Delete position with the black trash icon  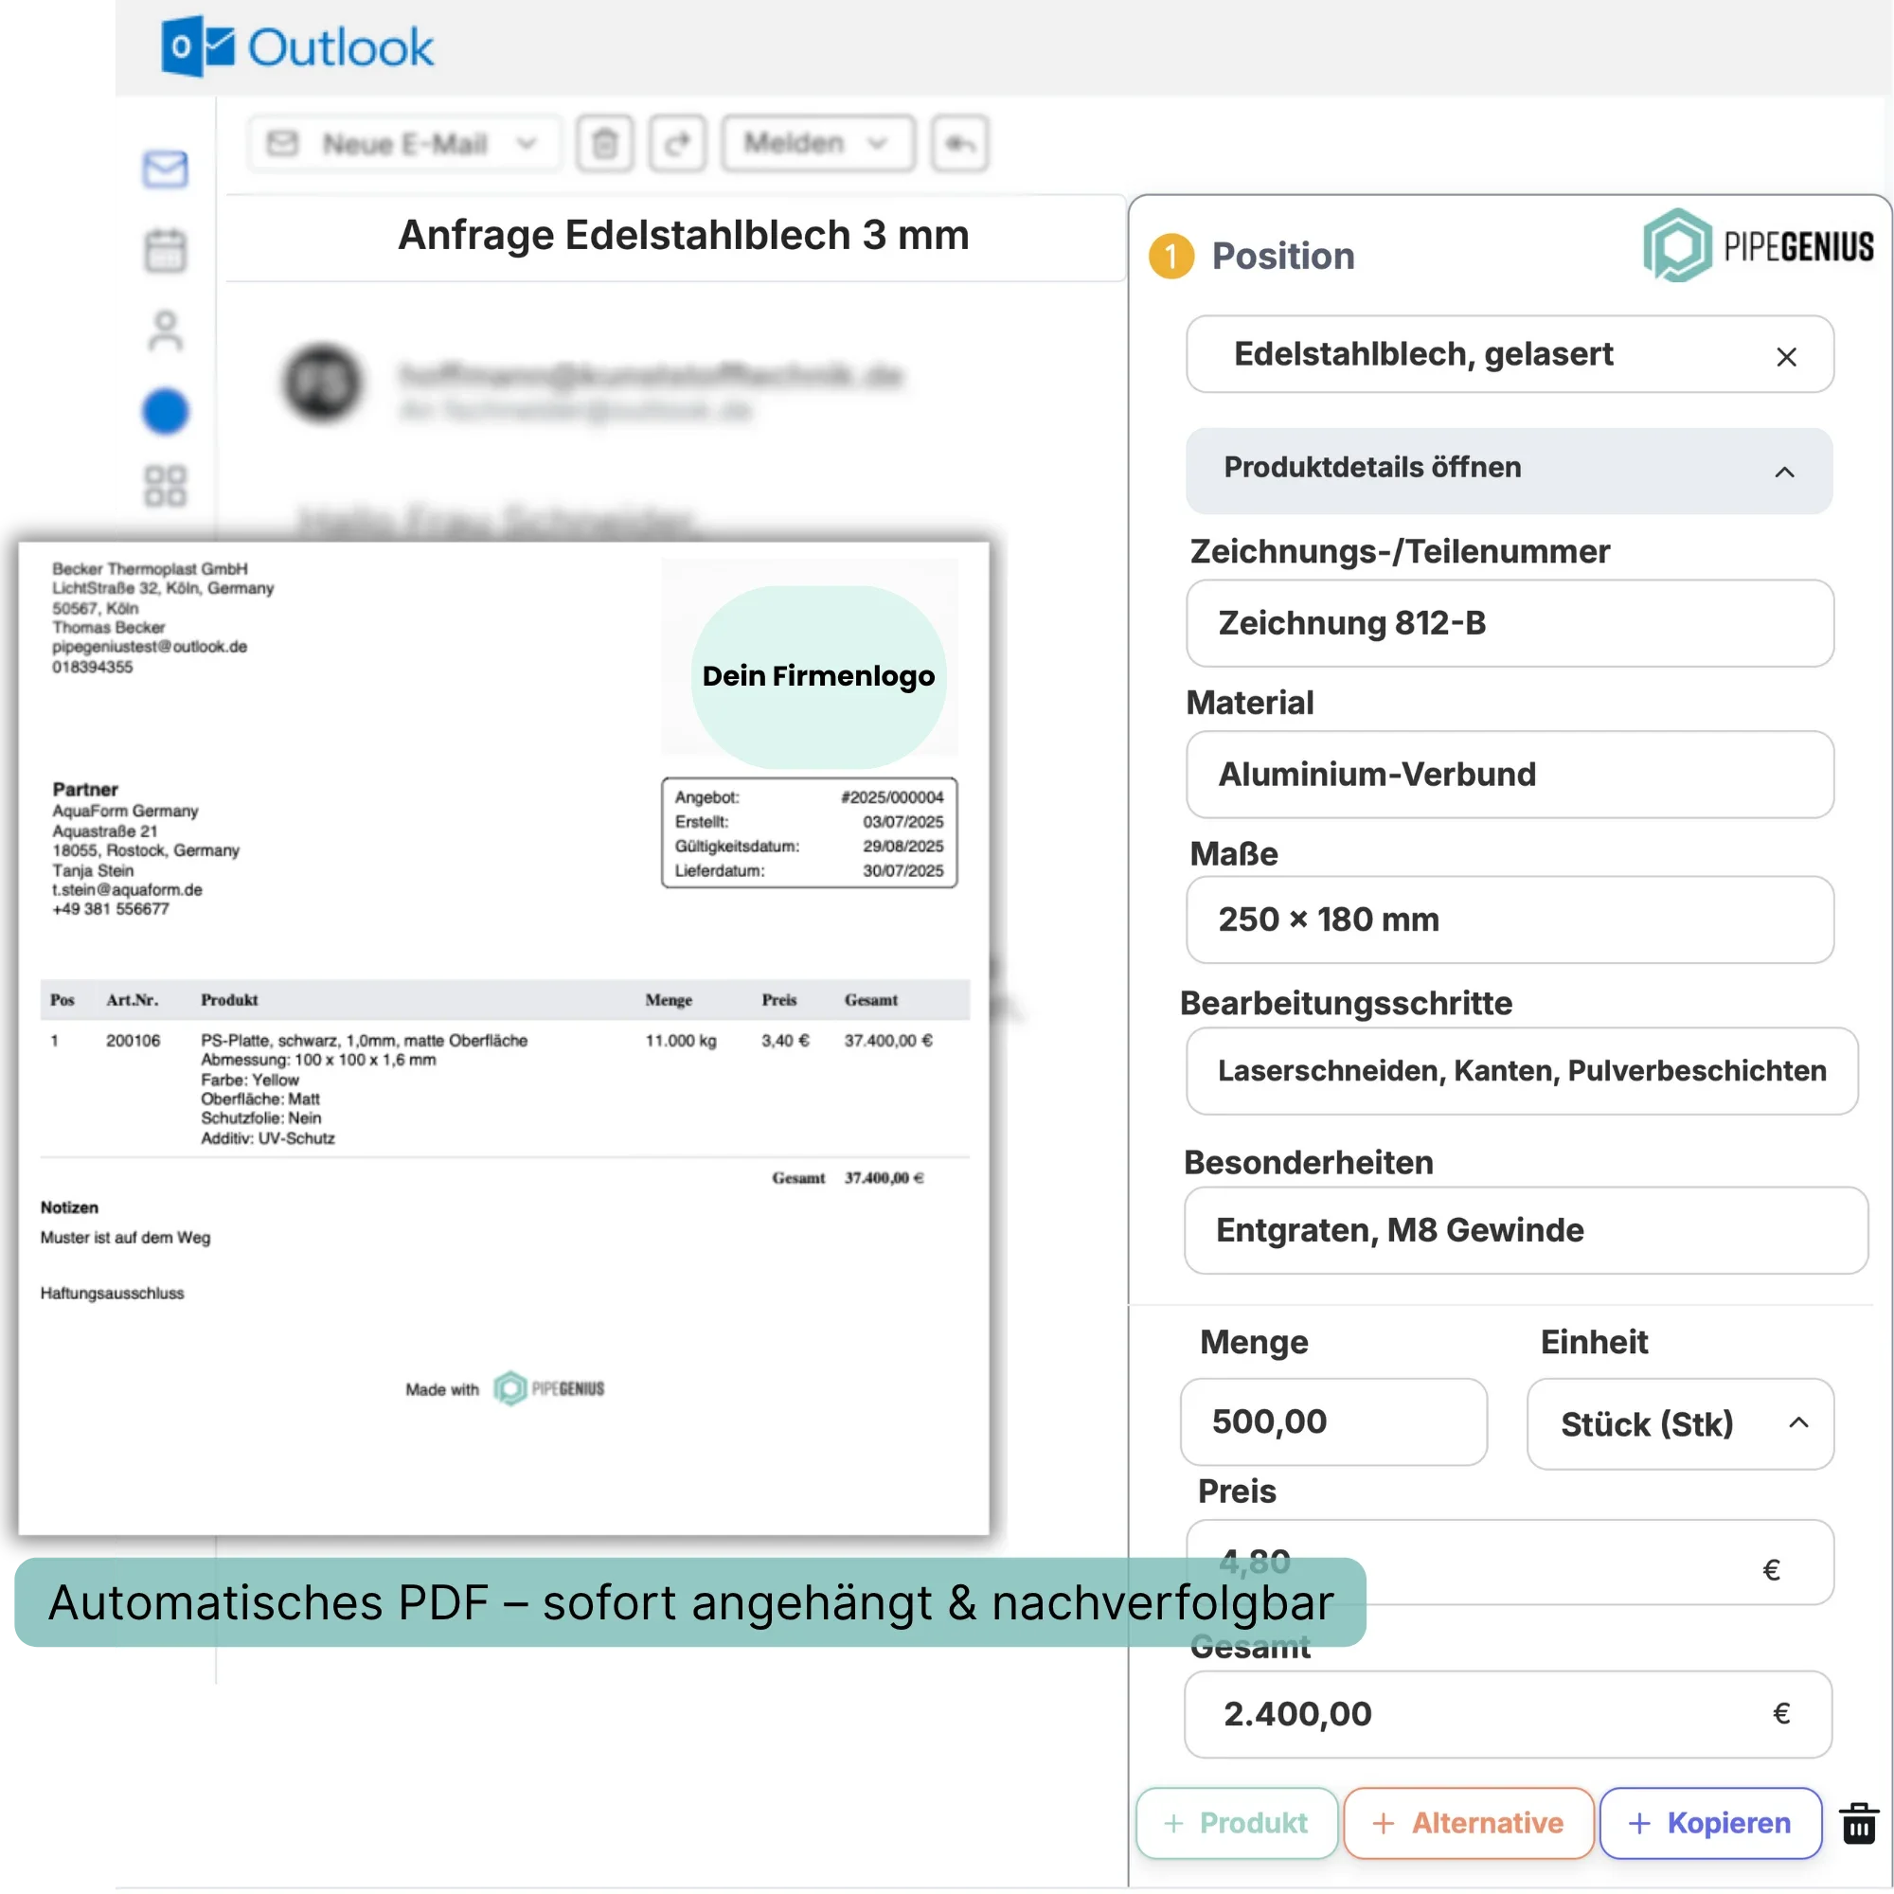[1858, 1823]
